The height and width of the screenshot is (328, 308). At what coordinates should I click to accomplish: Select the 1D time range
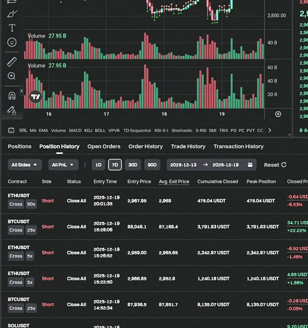pos(98,165)
